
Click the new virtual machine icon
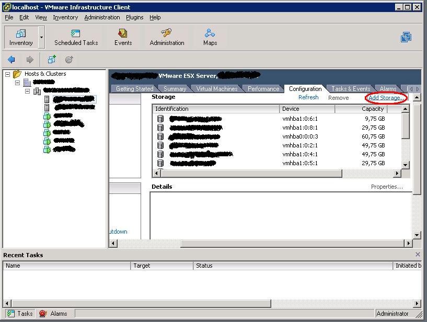pyautogui.click(x=52, y=59)
